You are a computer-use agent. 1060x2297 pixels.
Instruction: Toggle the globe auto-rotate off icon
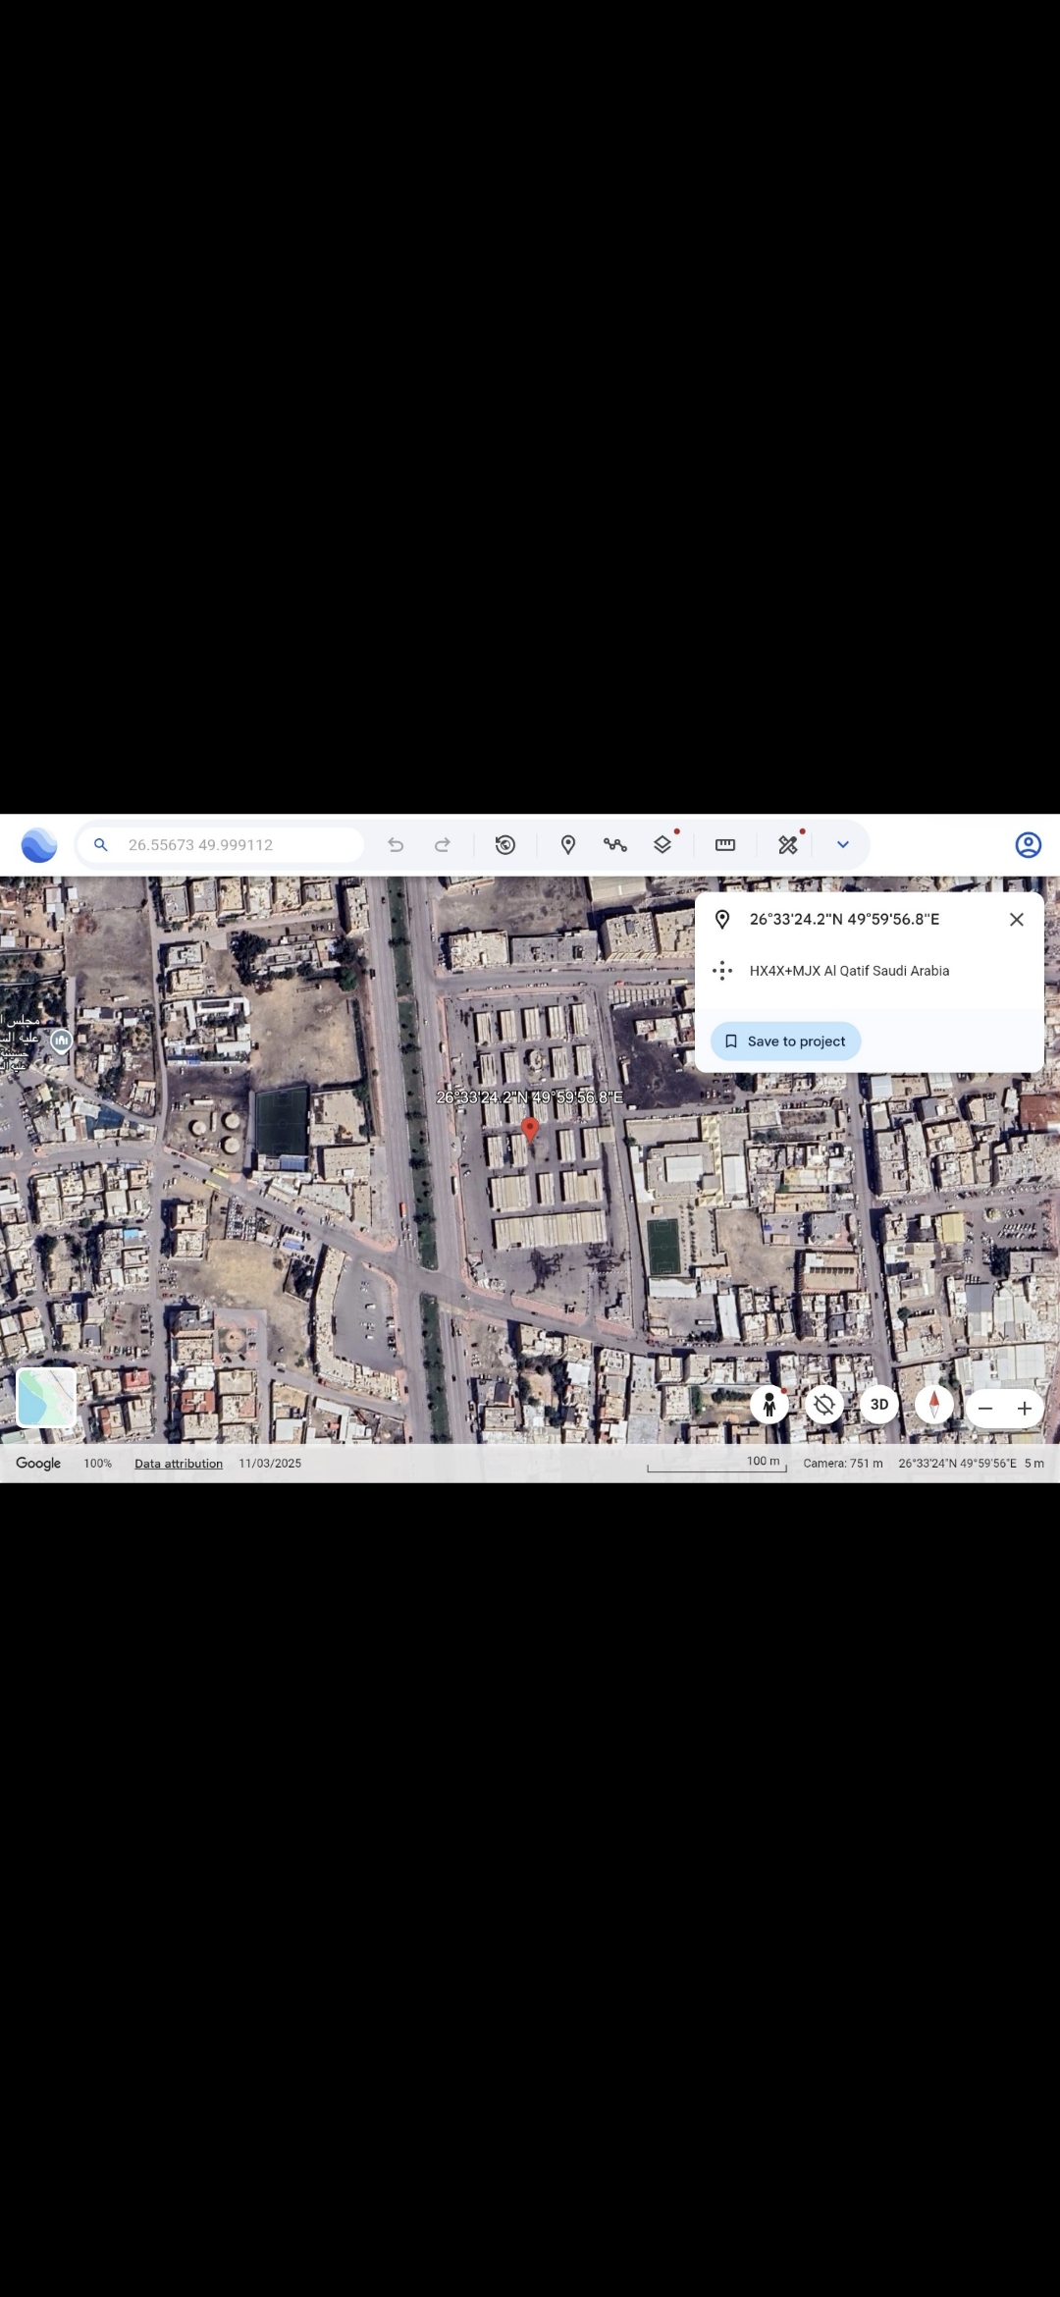coord(824,1405)
